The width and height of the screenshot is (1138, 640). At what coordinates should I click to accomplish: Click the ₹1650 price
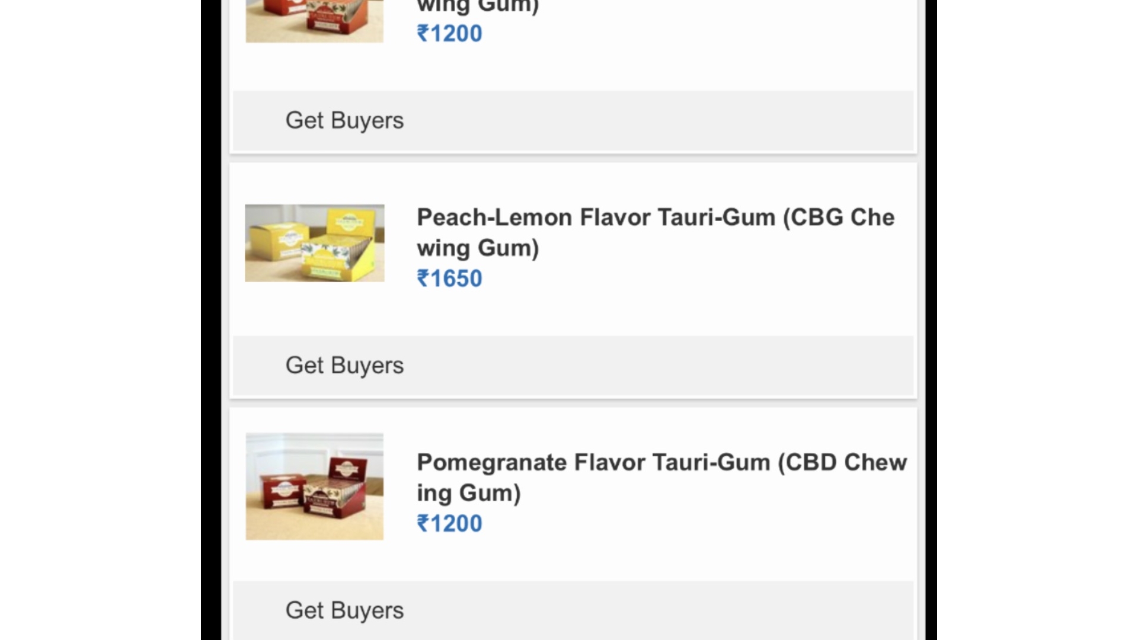pyautogui.click(x=449, y=279)
